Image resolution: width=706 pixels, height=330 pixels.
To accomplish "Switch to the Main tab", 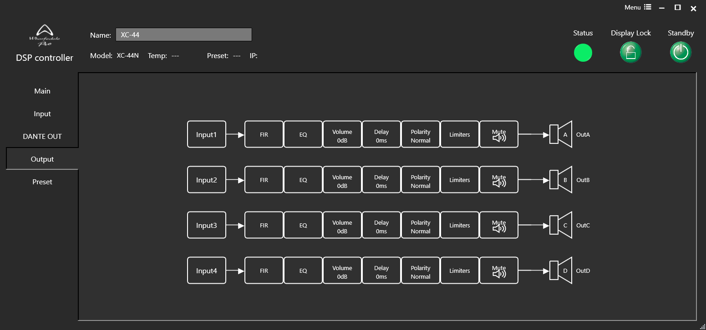I will coord(42,91).
